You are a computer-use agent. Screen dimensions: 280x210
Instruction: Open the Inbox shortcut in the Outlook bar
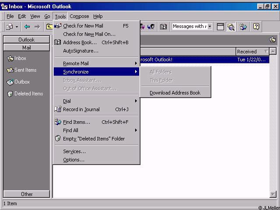tap(17, 58)
